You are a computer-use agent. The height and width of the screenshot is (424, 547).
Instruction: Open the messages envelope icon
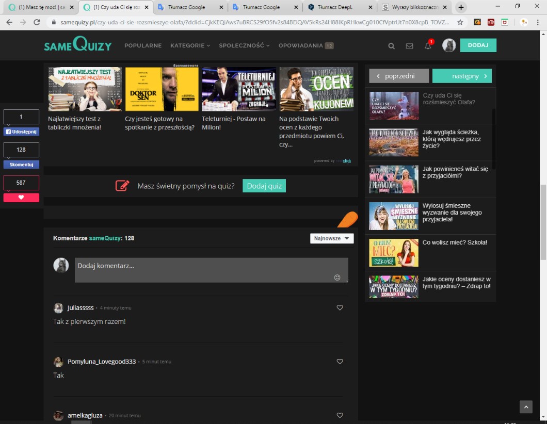tap(409, 46)
